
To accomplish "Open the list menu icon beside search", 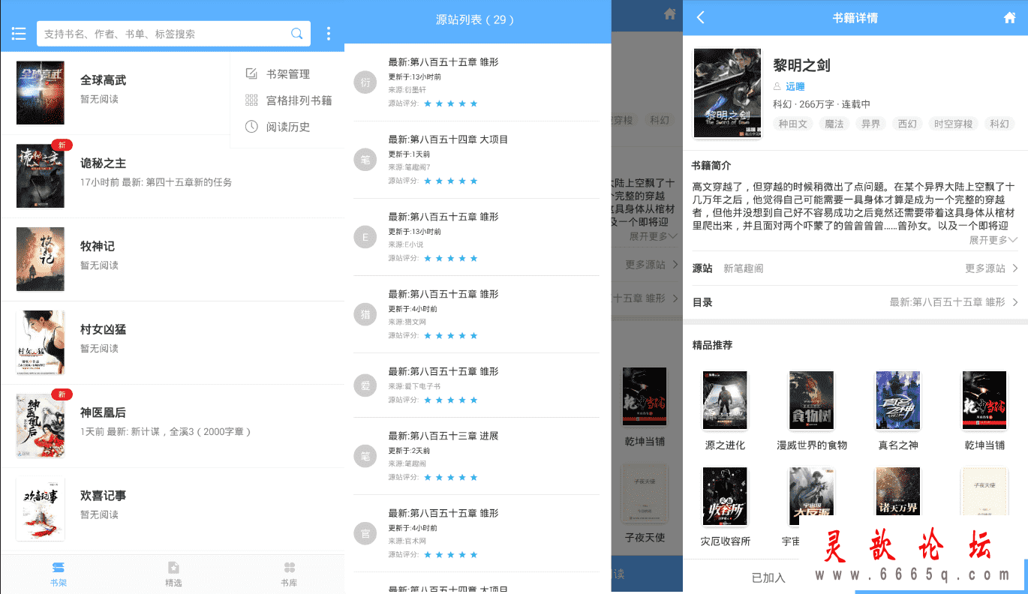I will [x=19, y=34].
